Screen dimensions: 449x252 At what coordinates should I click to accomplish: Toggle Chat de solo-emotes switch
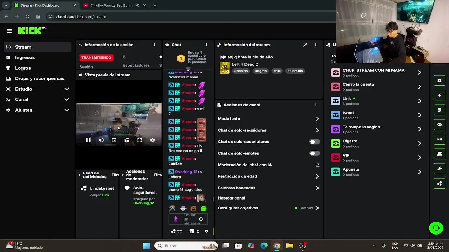(x=315, y=153)
